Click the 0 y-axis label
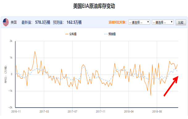Viewport: 188px width, 119px height. (x=12, y=74)
